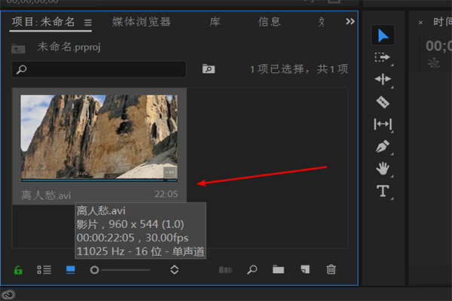Show hidden panel tabs with double chevron
This screenshot has height=301, width=452.
(350, 21)
